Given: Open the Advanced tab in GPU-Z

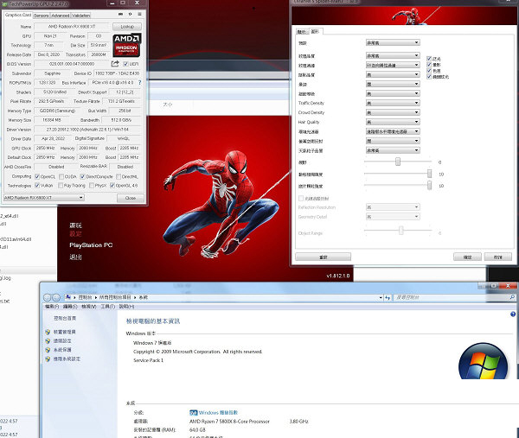Looking at the screenshot, I should [x=61, y=16].
